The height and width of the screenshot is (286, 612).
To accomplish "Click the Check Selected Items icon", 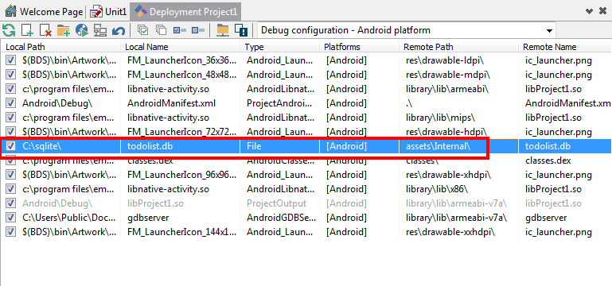I will tap(180, 30).
